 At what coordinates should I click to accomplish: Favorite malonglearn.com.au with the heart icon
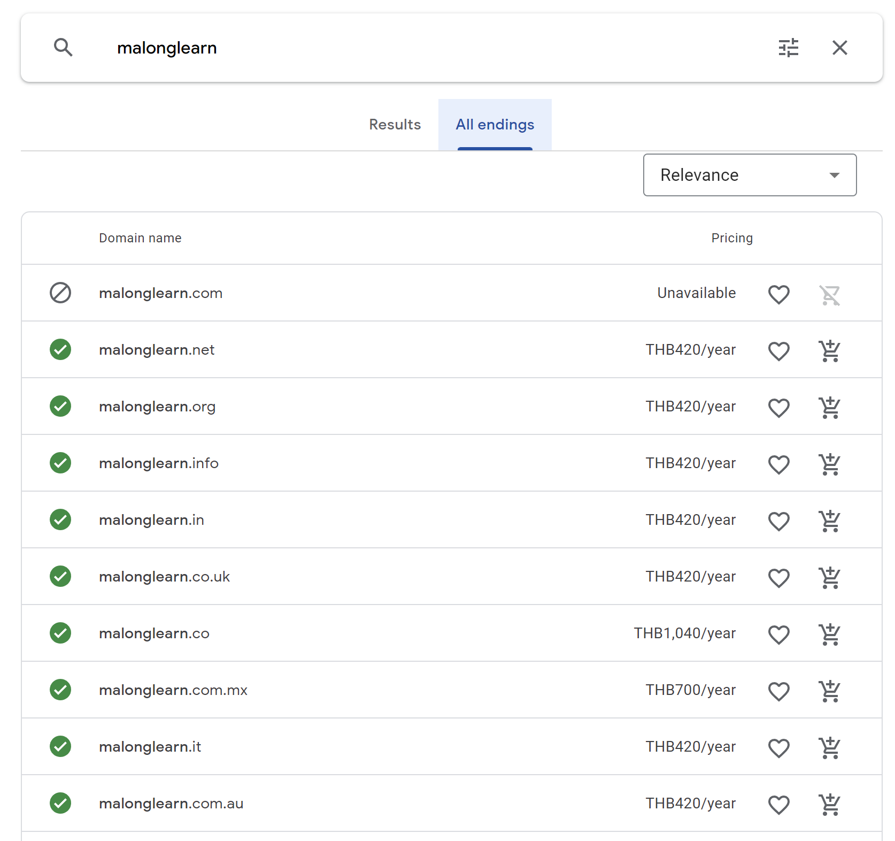coord(778,805)
